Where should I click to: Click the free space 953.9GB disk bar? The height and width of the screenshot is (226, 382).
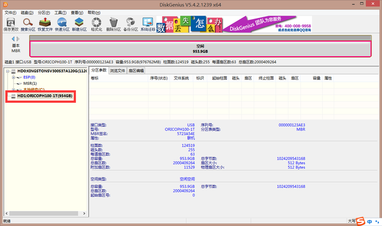tap(201, 49)
